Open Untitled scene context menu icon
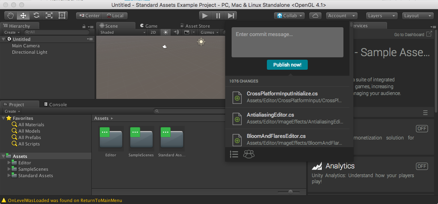The image size is (438, 204). (x=90, y=39)
